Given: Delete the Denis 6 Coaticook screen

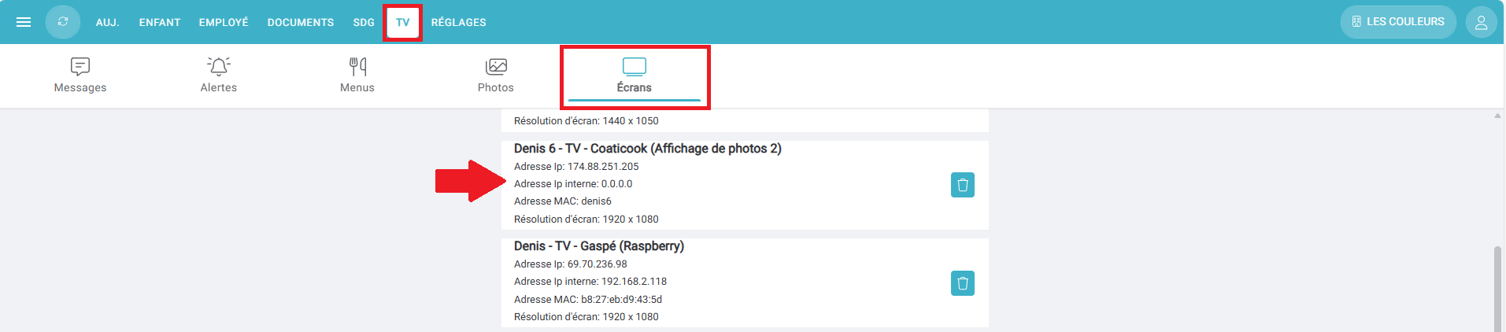Looking at the screenshot, I should pyautogui.click(x=962, y=185).
